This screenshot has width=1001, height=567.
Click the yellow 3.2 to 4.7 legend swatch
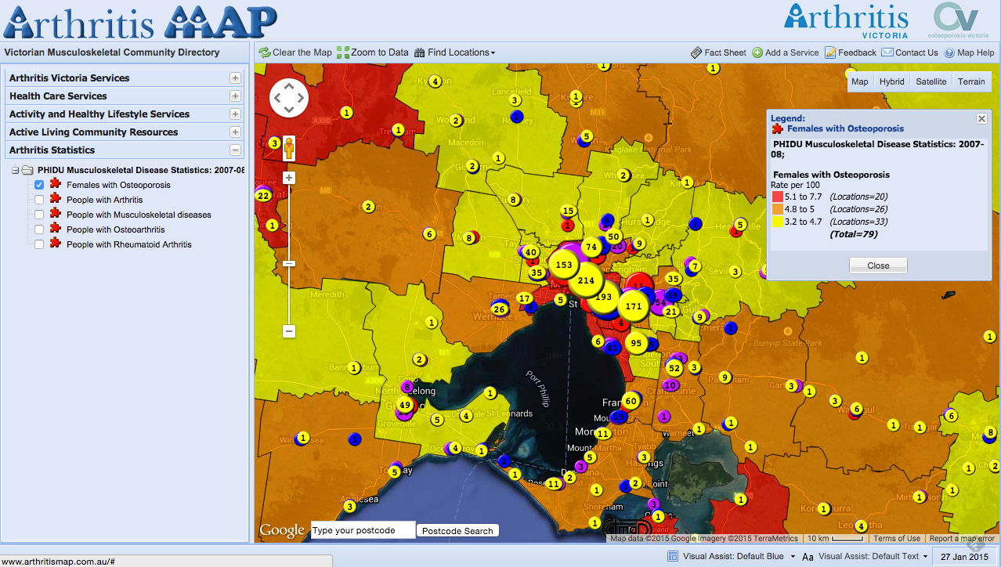[x=778, y=222]
